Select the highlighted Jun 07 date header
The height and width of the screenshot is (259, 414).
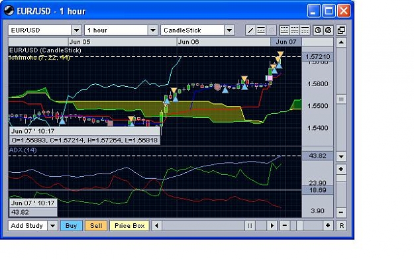(x=286, y=42)
